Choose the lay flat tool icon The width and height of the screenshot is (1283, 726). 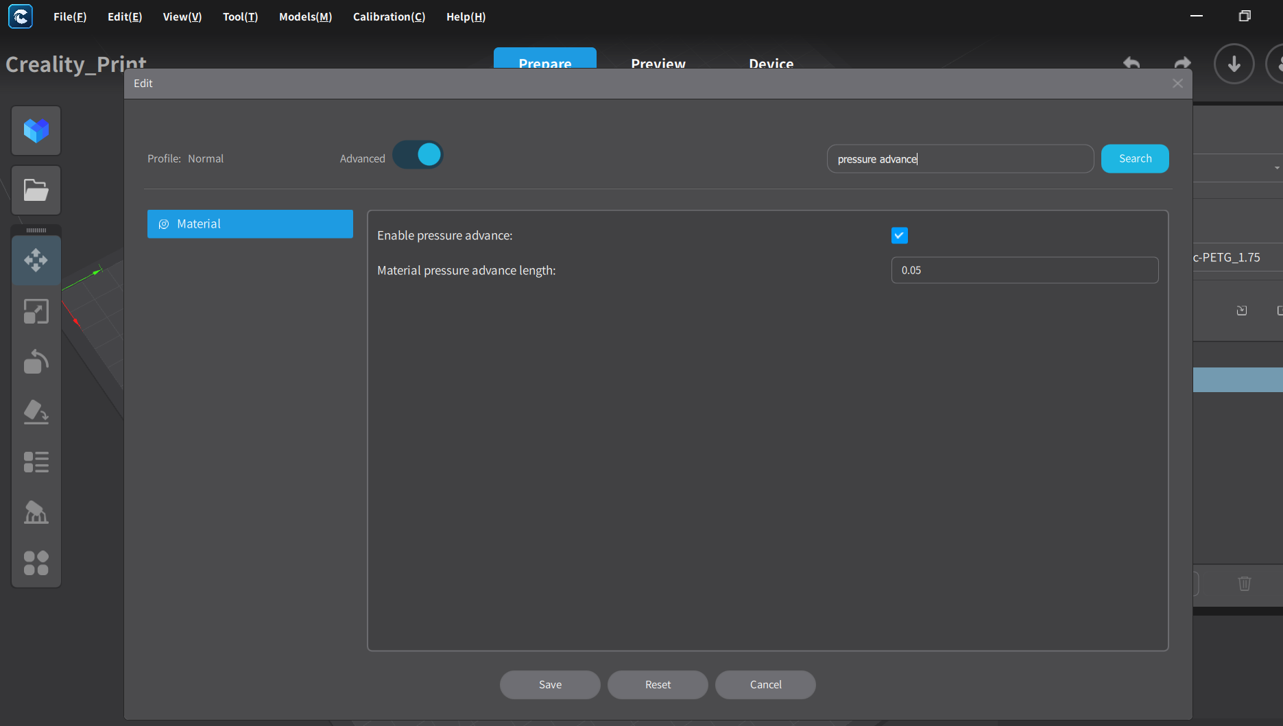click(36, 412)
